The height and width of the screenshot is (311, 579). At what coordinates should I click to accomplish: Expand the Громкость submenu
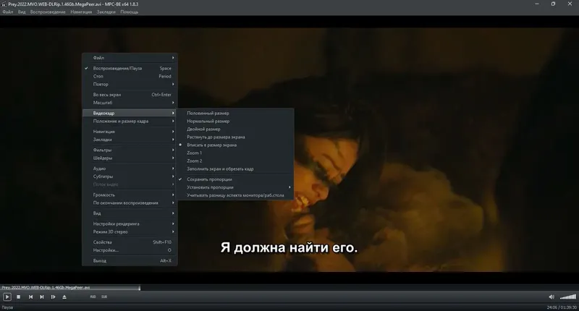point(130,195)
